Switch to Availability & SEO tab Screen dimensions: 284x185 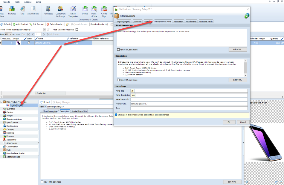[79, 111]
